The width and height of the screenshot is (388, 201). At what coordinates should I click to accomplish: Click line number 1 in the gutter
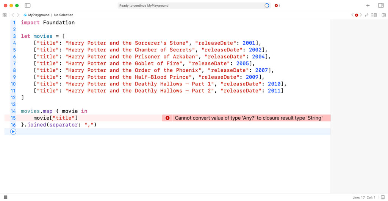[14, 22]
